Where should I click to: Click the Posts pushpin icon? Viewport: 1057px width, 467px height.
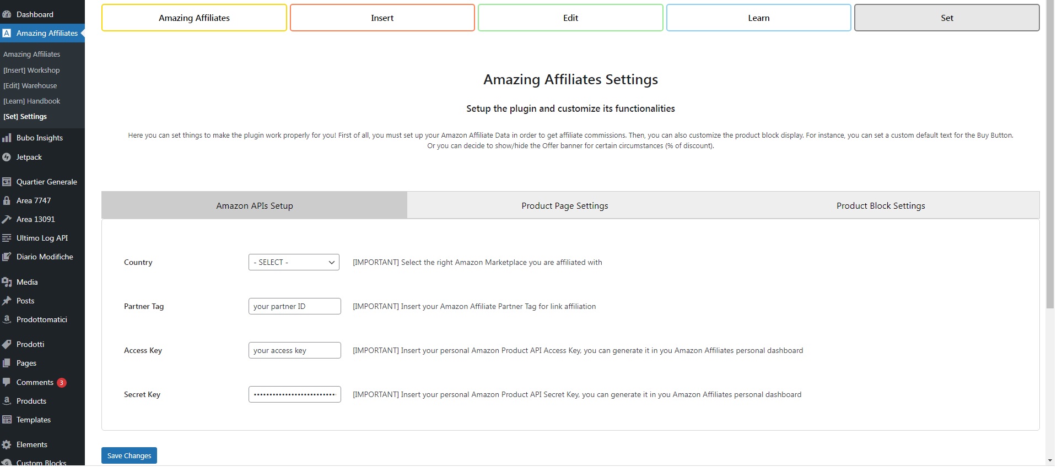(x=7, y=301)
